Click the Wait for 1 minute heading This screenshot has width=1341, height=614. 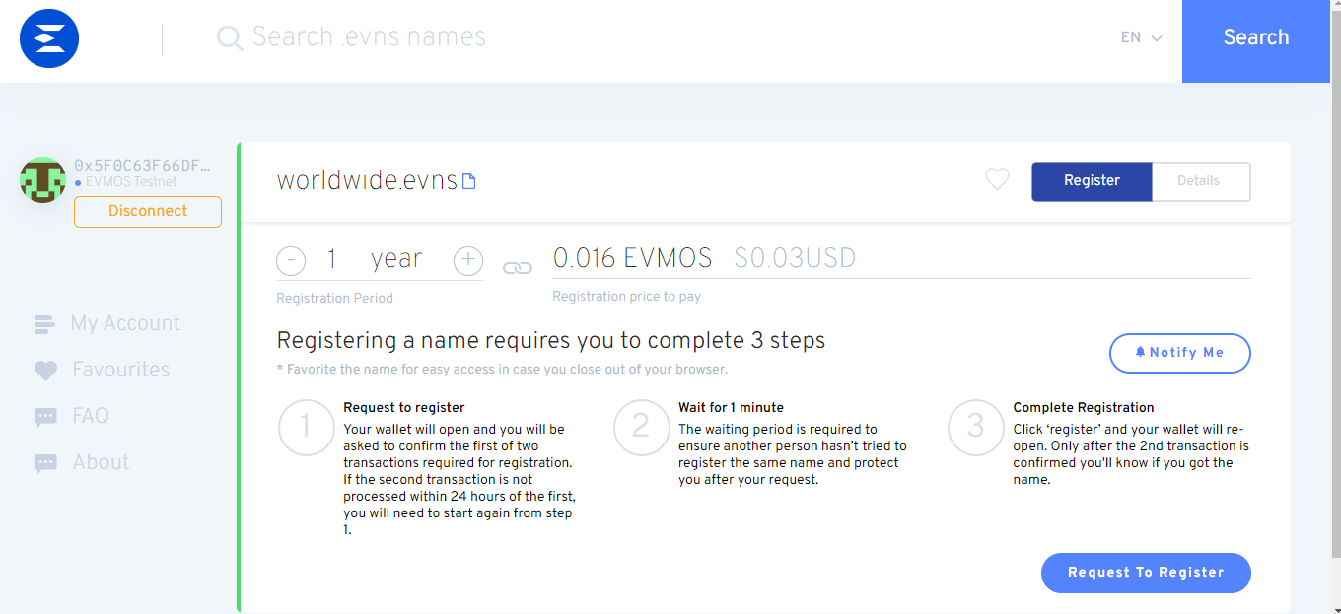coord(731,407)
